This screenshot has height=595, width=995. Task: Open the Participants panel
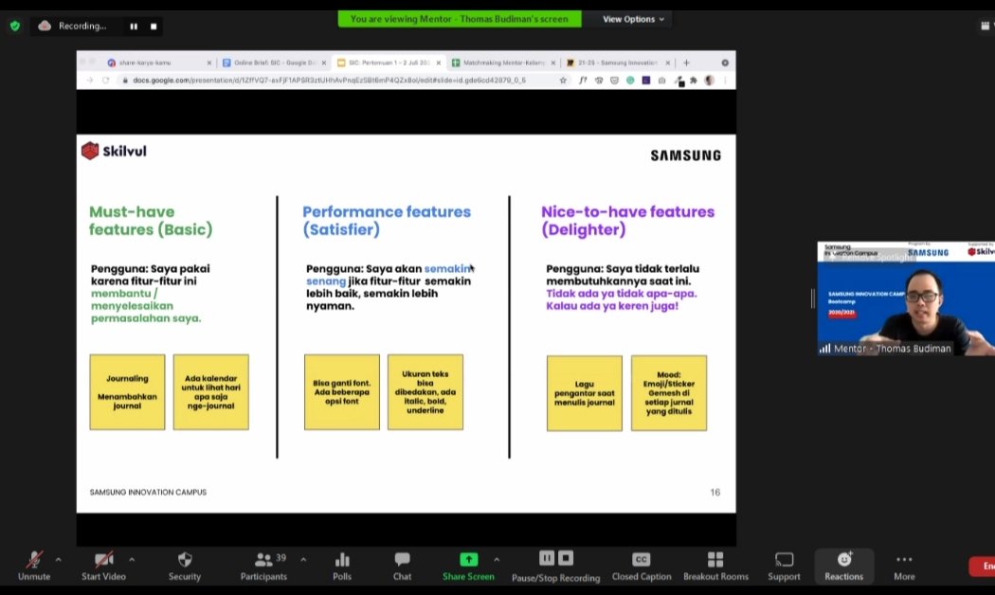[263, 560]
